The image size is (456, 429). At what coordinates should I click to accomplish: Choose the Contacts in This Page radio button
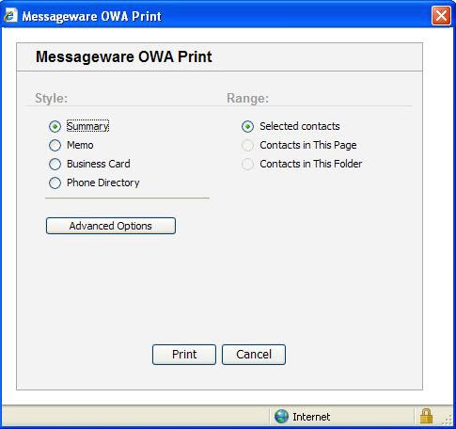[247, 145]
